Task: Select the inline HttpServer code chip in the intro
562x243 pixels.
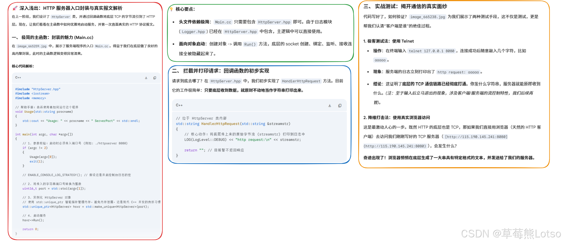Action: (x=61, y=17)
